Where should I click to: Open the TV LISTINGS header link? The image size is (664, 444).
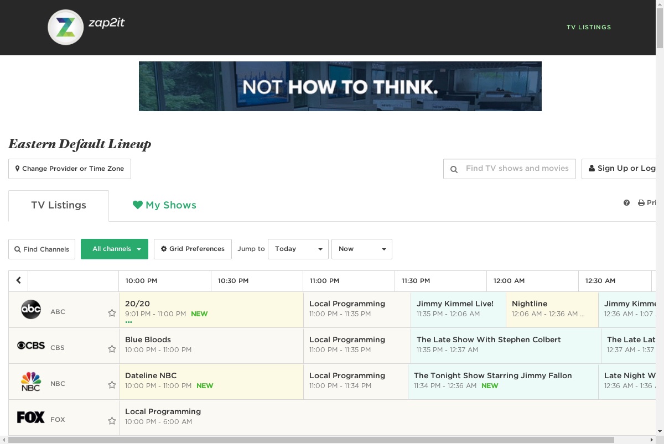click(x=589, y=27)
